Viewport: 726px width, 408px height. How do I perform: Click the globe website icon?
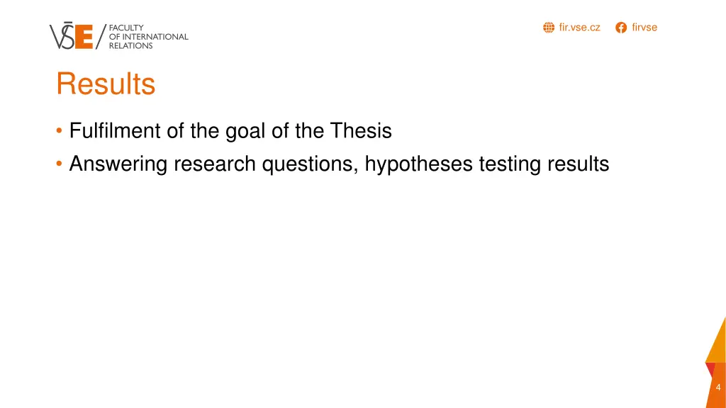[548, 28]
